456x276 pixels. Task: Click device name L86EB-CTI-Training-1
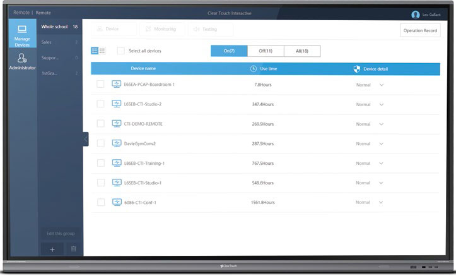tap(144, 164)
